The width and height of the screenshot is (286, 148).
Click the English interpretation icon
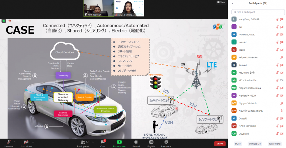coord(151,142)
